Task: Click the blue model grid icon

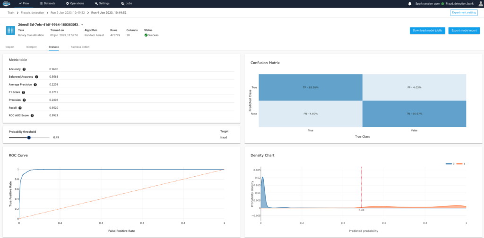Action: pos(10,31)
